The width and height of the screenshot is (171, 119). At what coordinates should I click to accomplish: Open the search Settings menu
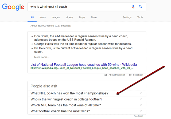pyautogui.click(x=127, y=17)
